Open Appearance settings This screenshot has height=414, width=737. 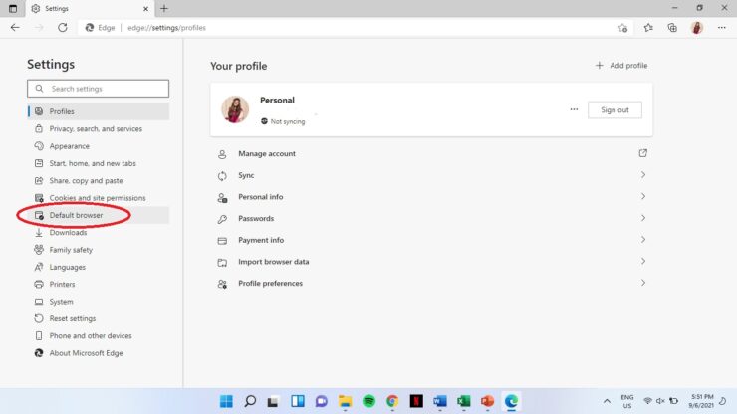(99, 146)
